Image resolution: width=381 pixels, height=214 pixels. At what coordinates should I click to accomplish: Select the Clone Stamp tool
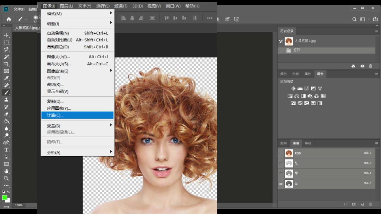(6, 100)
